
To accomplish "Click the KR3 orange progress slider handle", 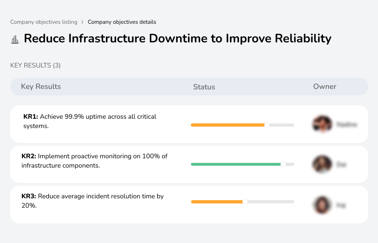I will point(245,202).
